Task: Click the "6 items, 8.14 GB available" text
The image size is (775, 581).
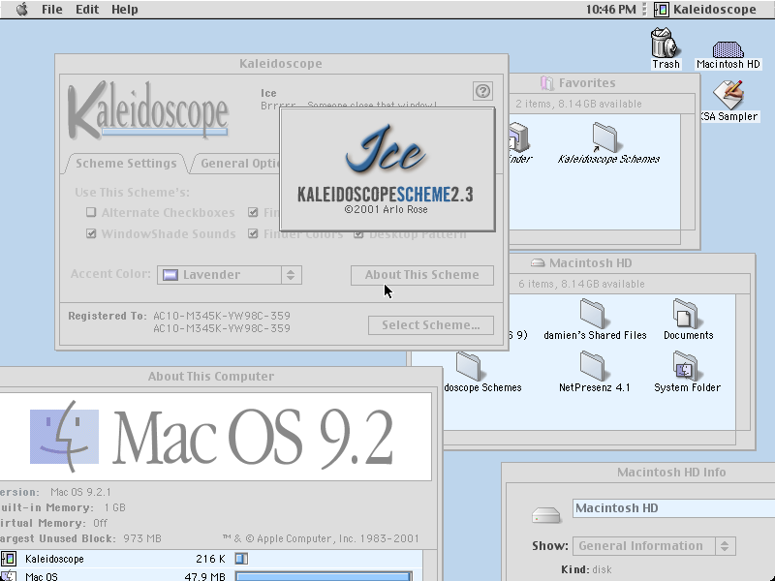Action: pos(582,284)
